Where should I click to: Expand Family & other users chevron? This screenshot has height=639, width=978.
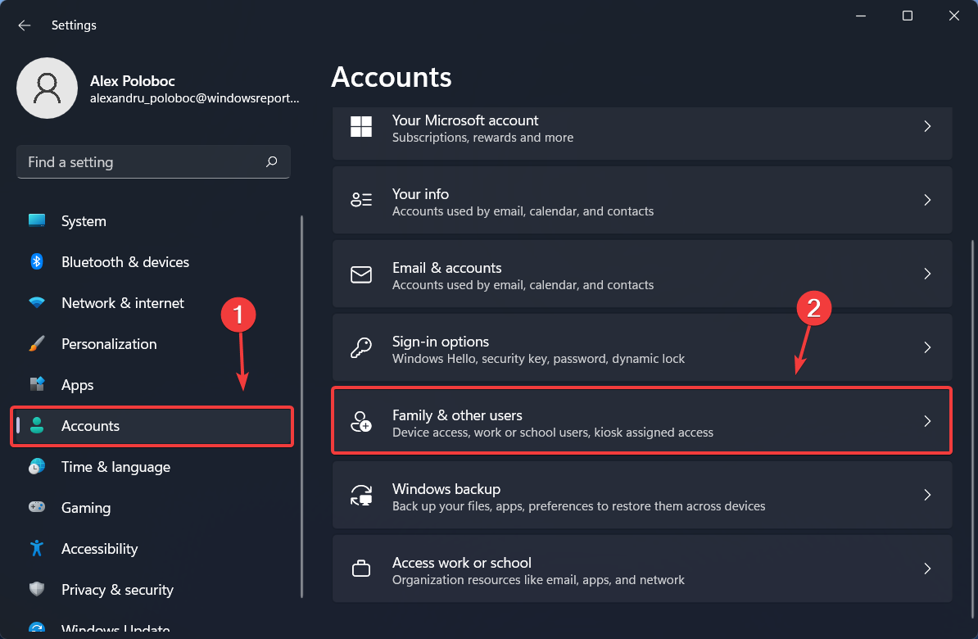tap(927, 421)
